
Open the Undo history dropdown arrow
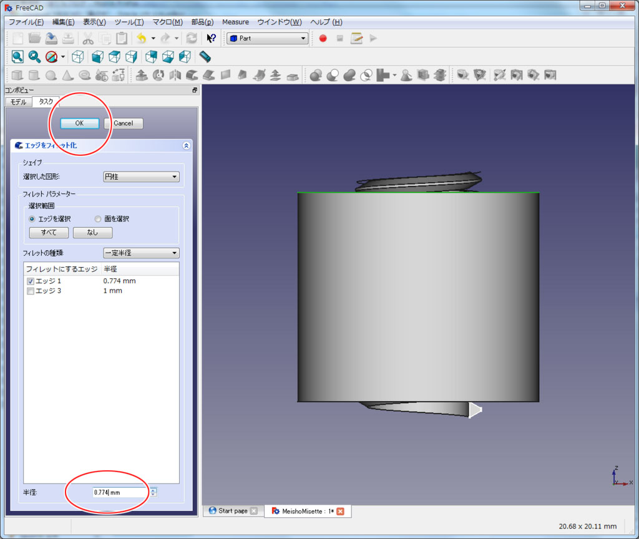[x=154, y=38]
